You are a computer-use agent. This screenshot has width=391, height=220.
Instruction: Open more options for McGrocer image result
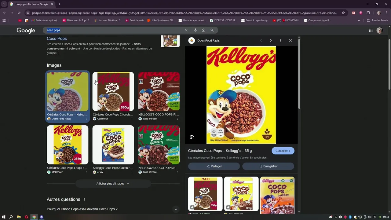pyautogui.click(x=86, y=172)
